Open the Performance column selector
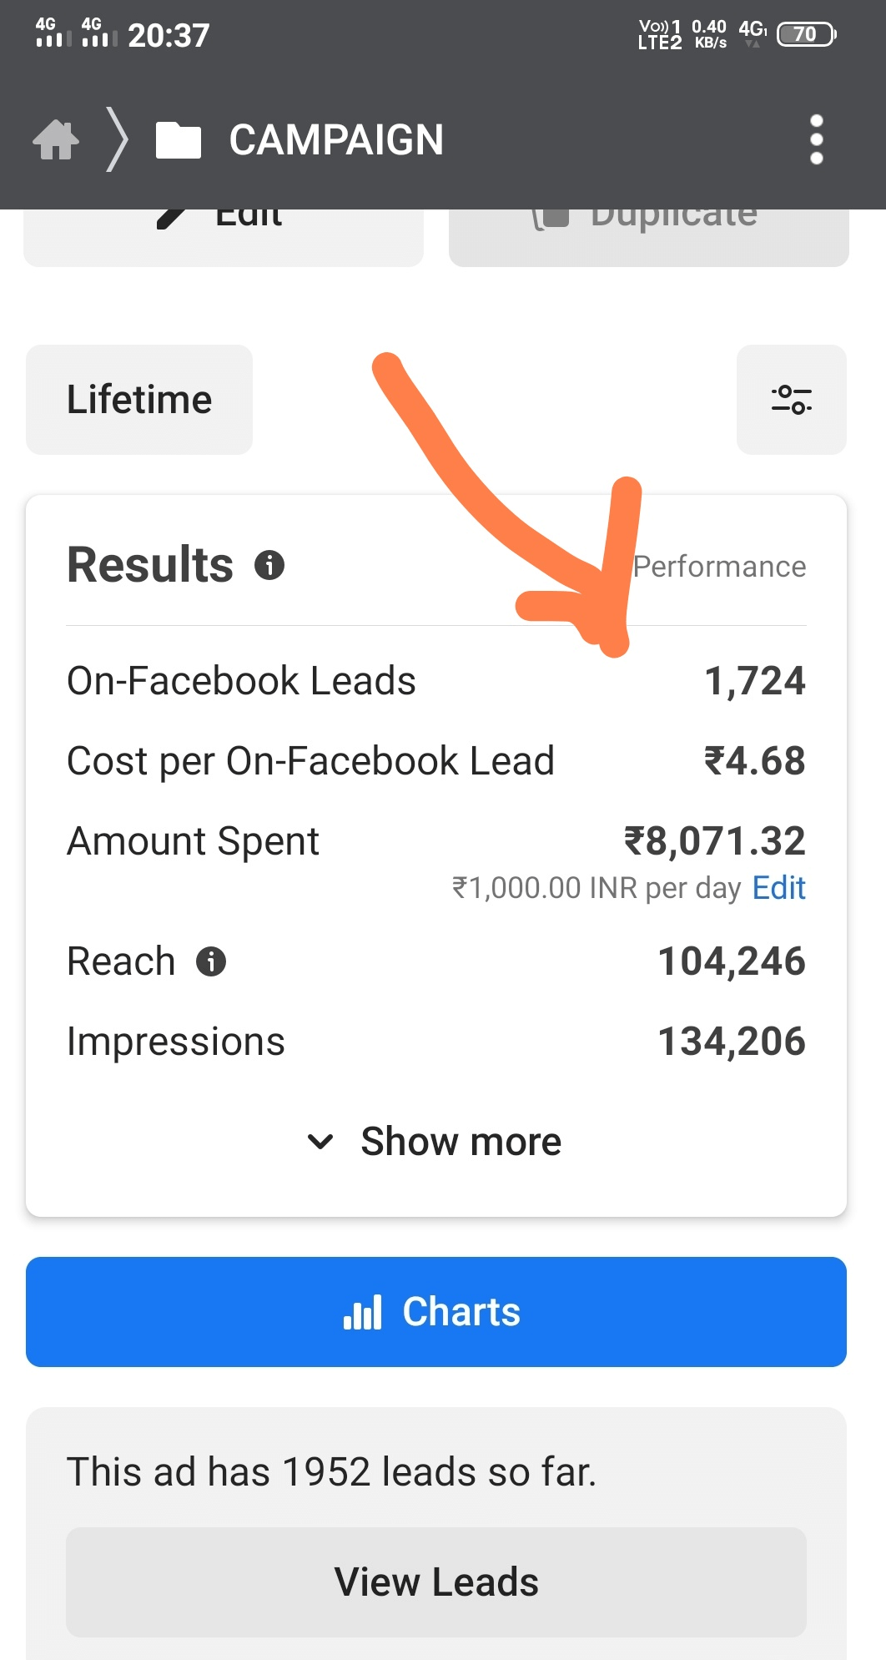Viewport: 886px width, 1660px height. click(719, 567)
